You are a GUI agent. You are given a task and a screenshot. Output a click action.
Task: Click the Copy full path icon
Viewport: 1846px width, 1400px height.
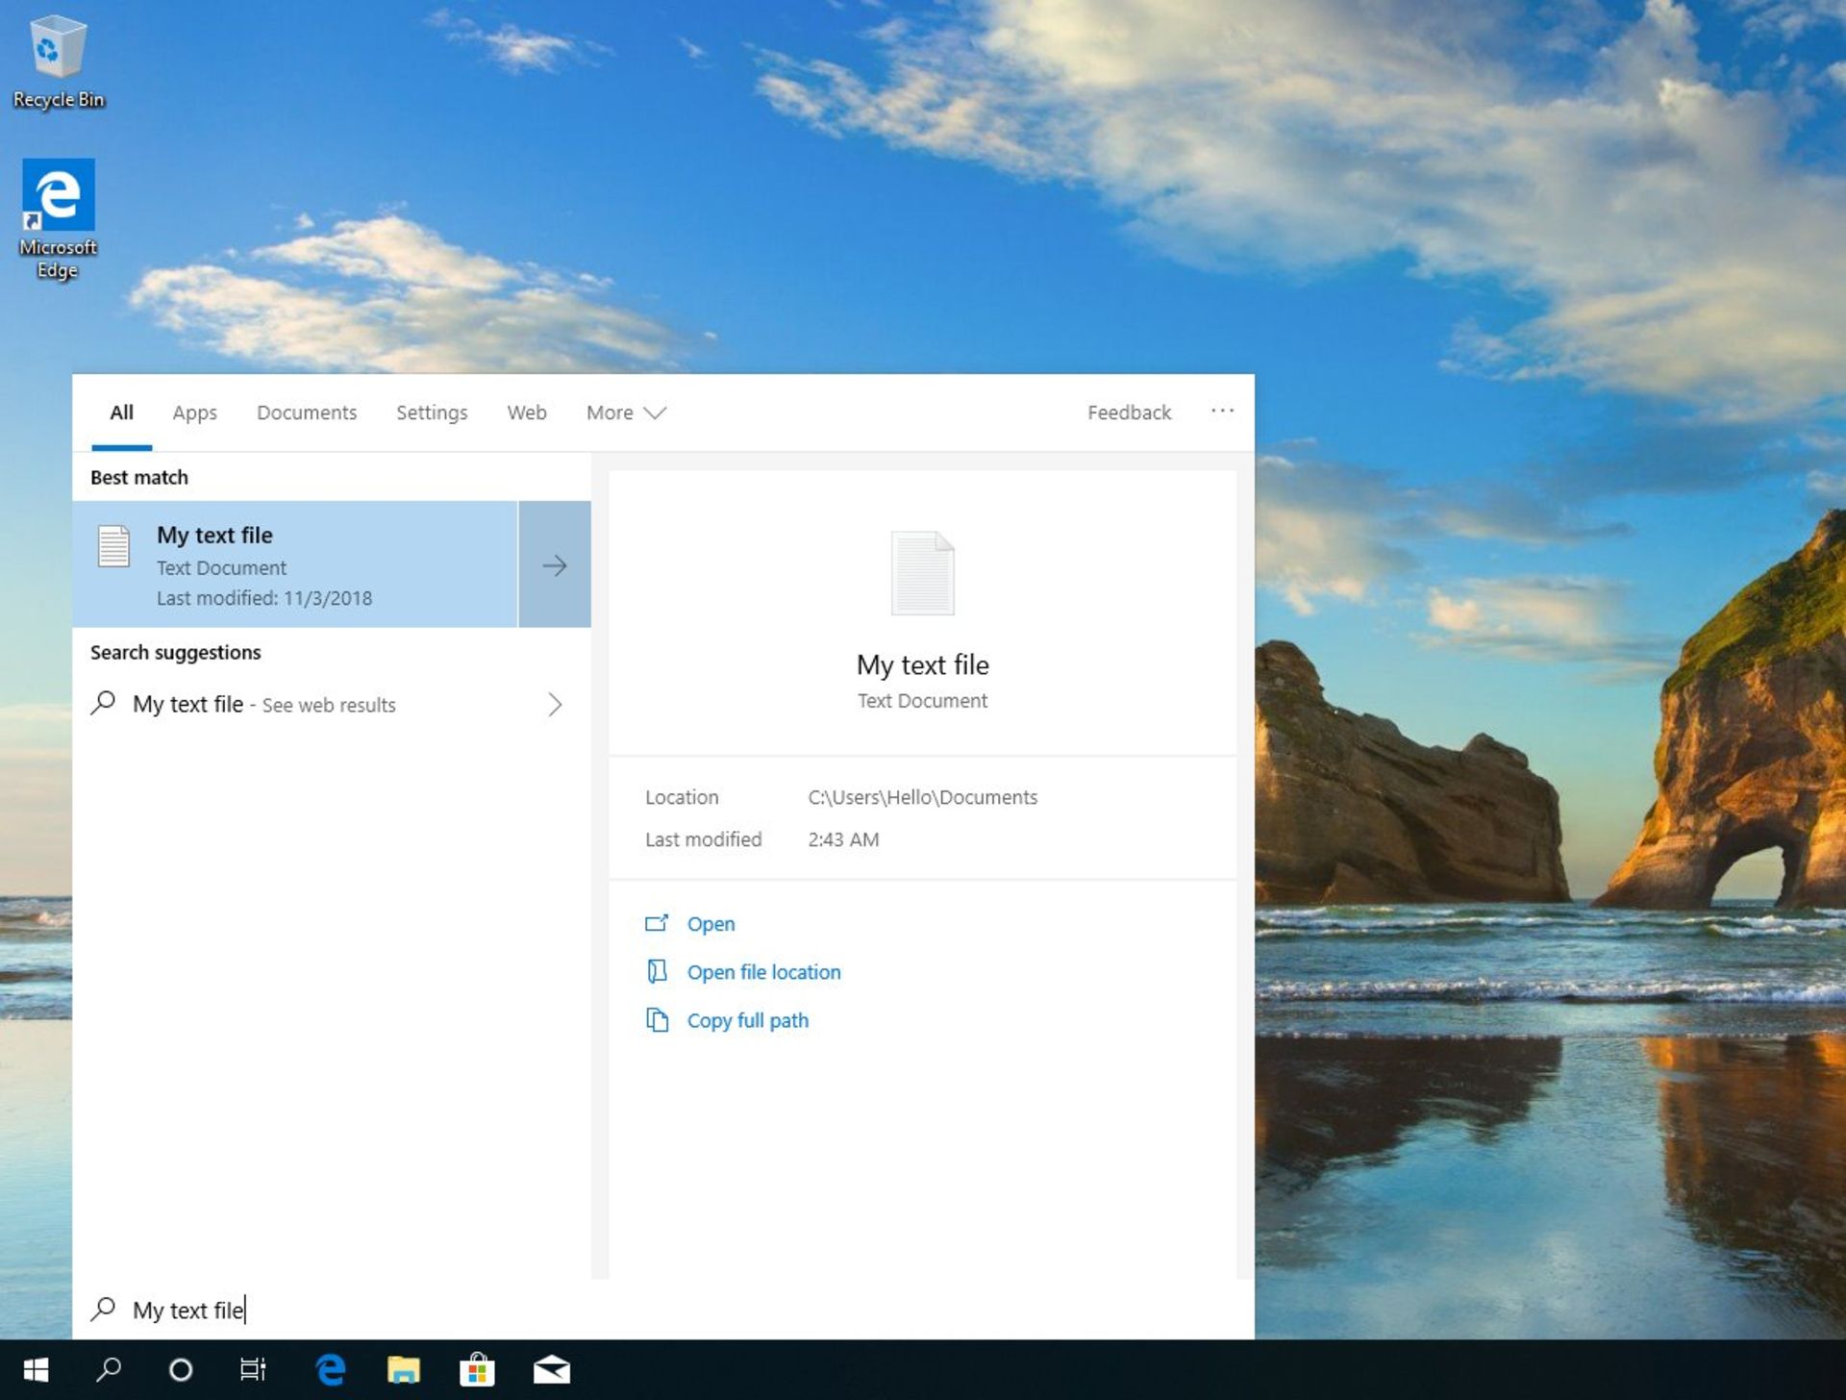pos(659,1020)
